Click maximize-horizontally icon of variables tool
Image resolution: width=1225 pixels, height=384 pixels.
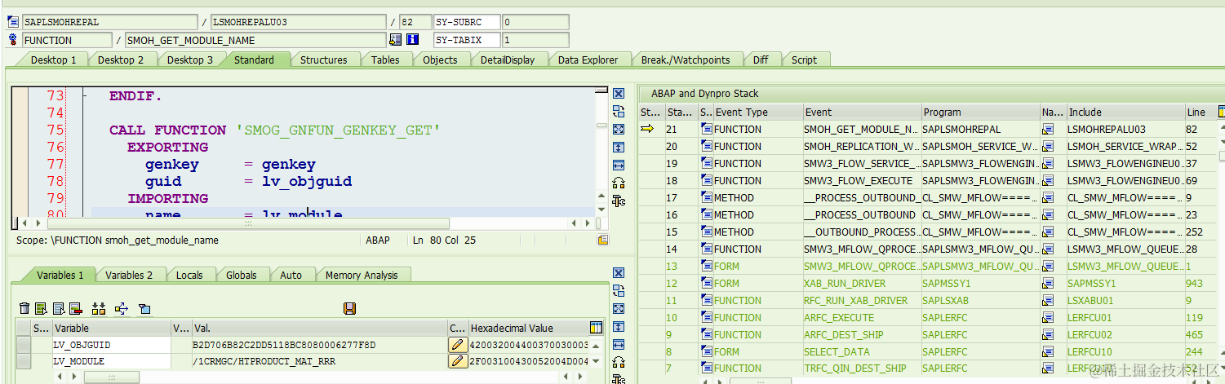619,344
